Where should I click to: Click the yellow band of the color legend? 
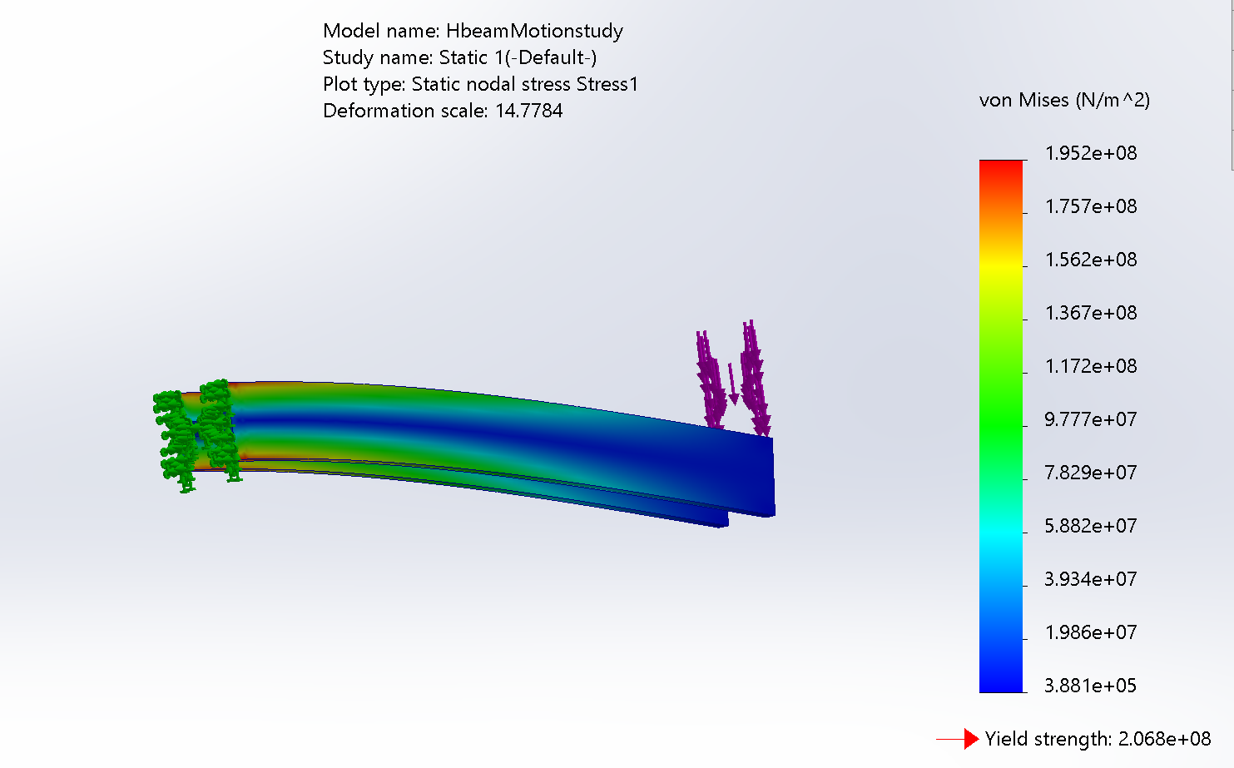[1001, 263]
